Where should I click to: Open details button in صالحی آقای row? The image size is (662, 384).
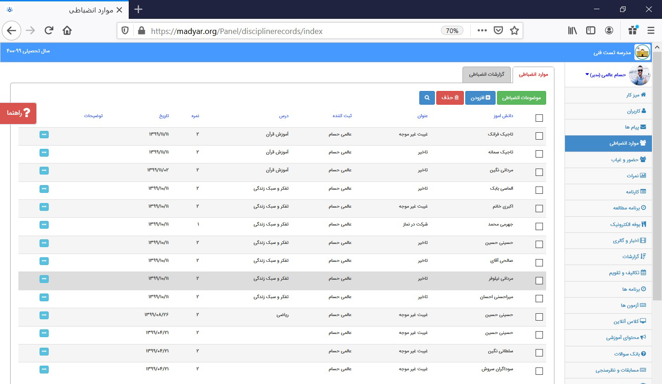(x=44, y=261)
